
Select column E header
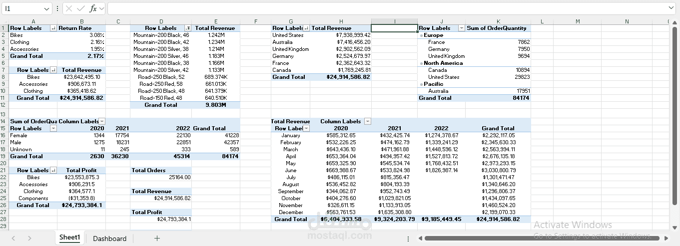pos(216,21)
